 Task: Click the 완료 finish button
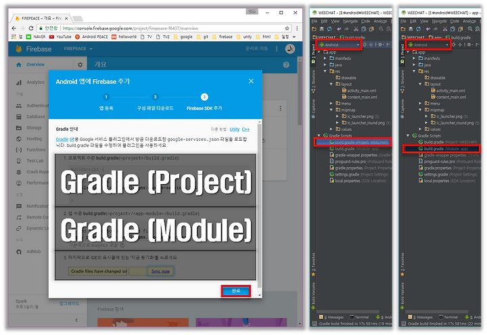[236, 291]
